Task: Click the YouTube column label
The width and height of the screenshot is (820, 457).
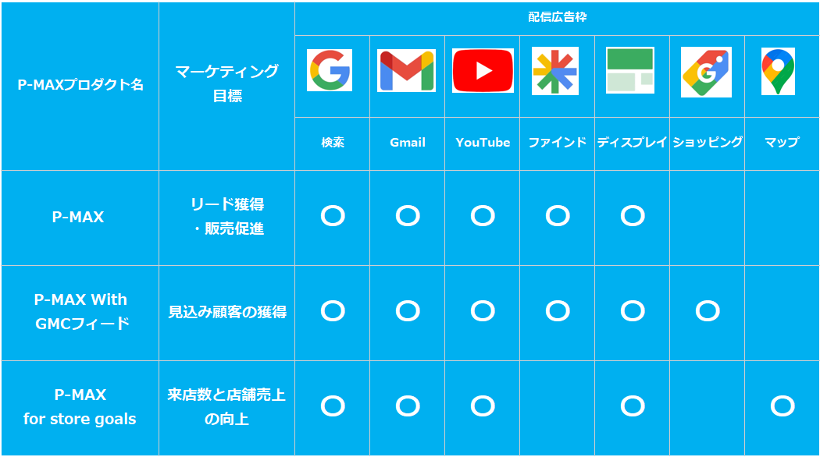Action: point(483,143)
